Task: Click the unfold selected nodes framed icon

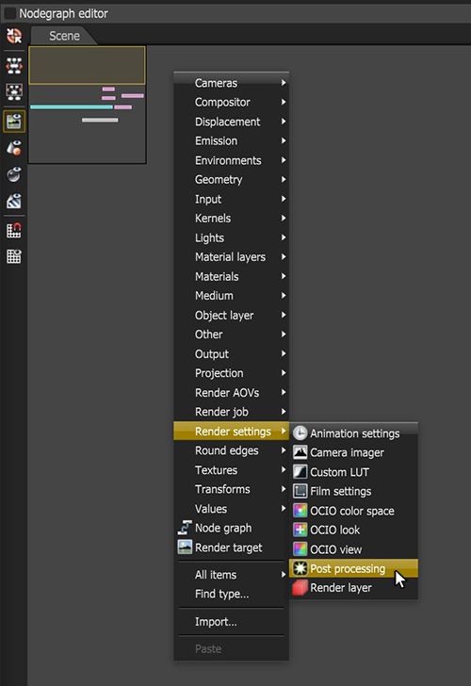Action: [x=14, y=92]
